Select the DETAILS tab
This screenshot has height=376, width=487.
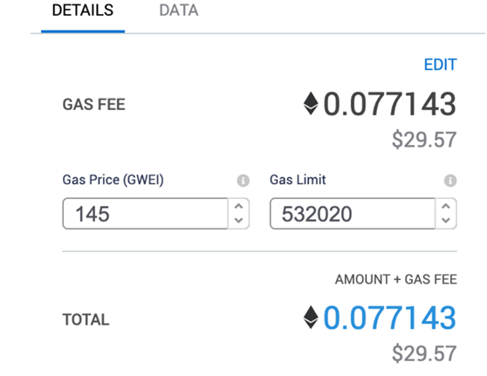pos(83,10)
